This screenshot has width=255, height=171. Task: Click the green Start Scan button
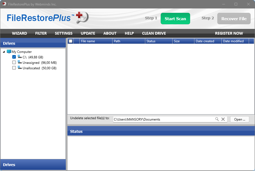pos(175,19)
